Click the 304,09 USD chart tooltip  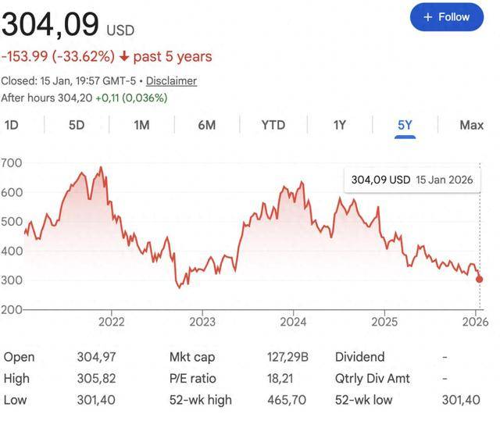[x=412, y=180]
